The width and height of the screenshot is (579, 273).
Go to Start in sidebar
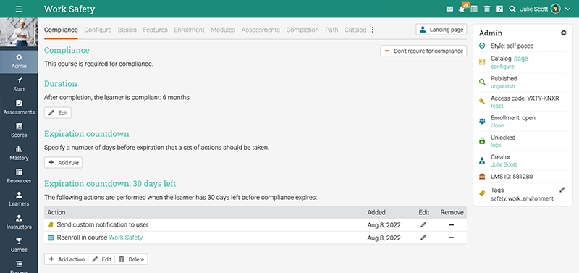[x=19, y=85]
